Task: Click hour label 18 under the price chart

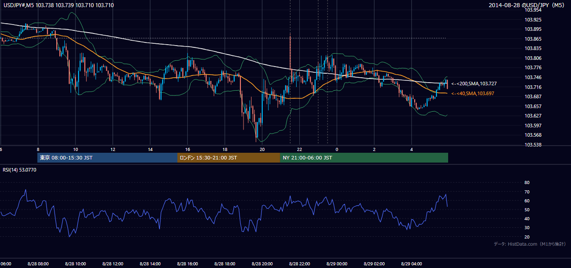Action: [x=225, y=149]
